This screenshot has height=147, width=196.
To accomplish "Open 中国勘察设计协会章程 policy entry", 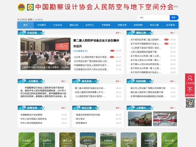I will [x=31, y=115].
